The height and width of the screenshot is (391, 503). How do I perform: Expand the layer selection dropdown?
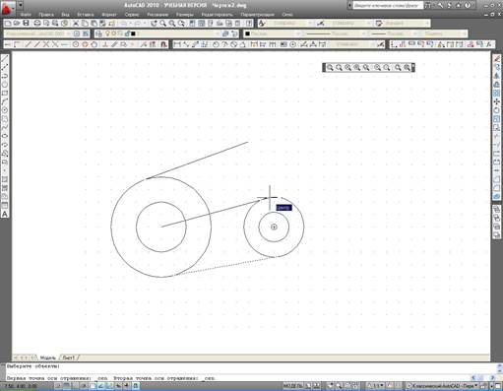pos(218,33)
